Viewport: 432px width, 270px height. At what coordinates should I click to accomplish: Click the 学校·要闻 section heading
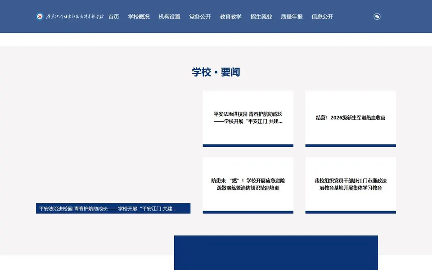coord(216,72)
